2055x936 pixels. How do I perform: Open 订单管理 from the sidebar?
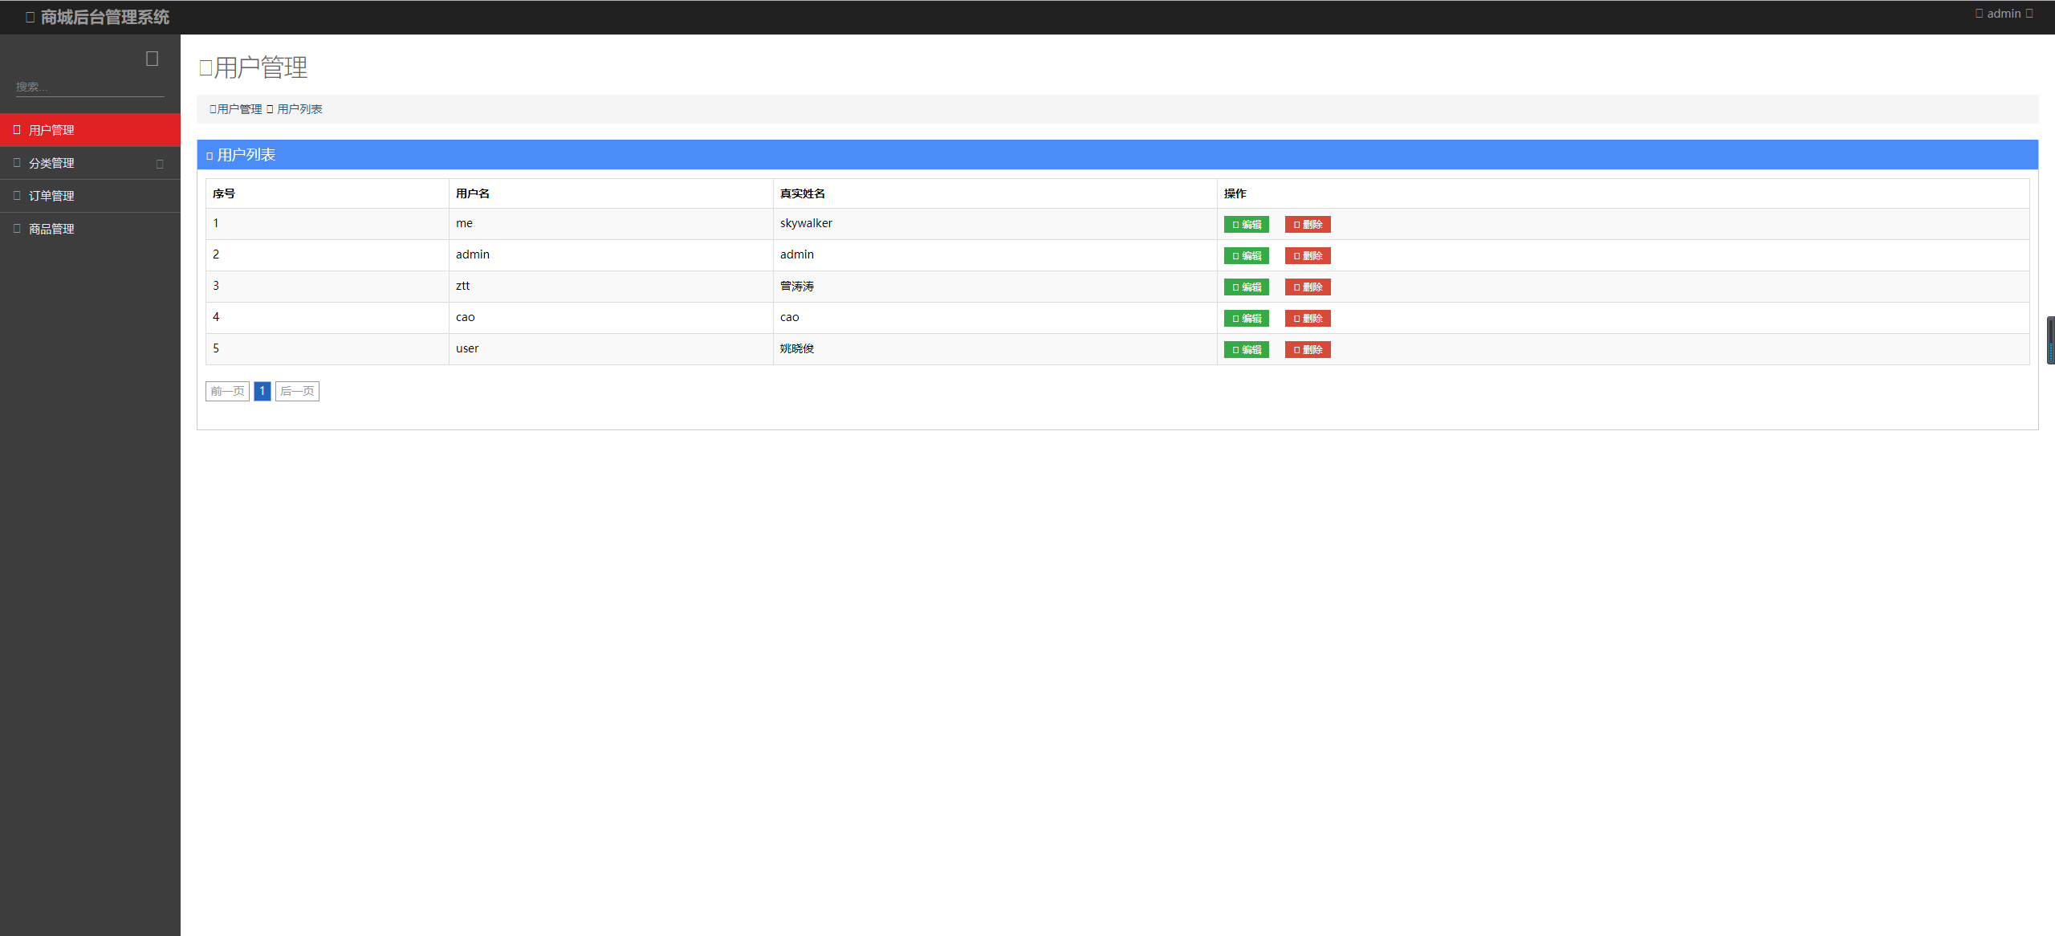[51, 196]
